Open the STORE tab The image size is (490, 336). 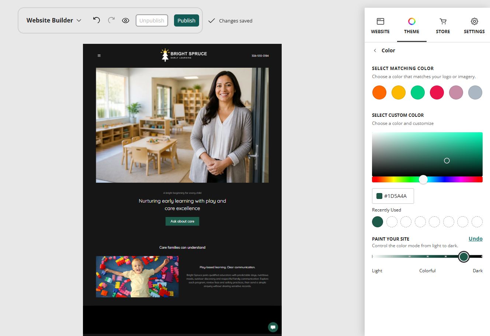[x=443, y=26]
